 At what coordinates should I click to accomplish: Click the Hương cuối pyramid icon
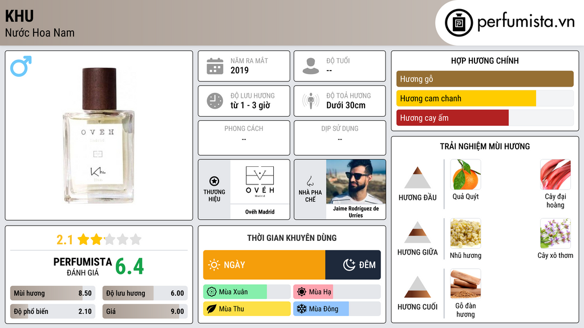(x=417, y=287)
